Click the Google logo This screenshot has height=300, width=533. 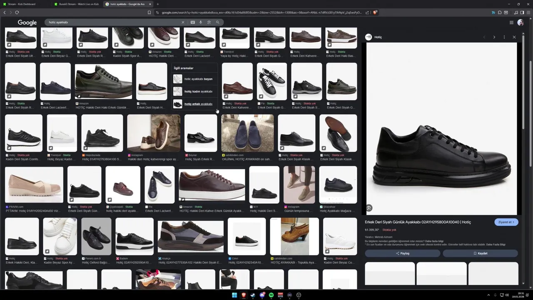(x=27, y=22)
